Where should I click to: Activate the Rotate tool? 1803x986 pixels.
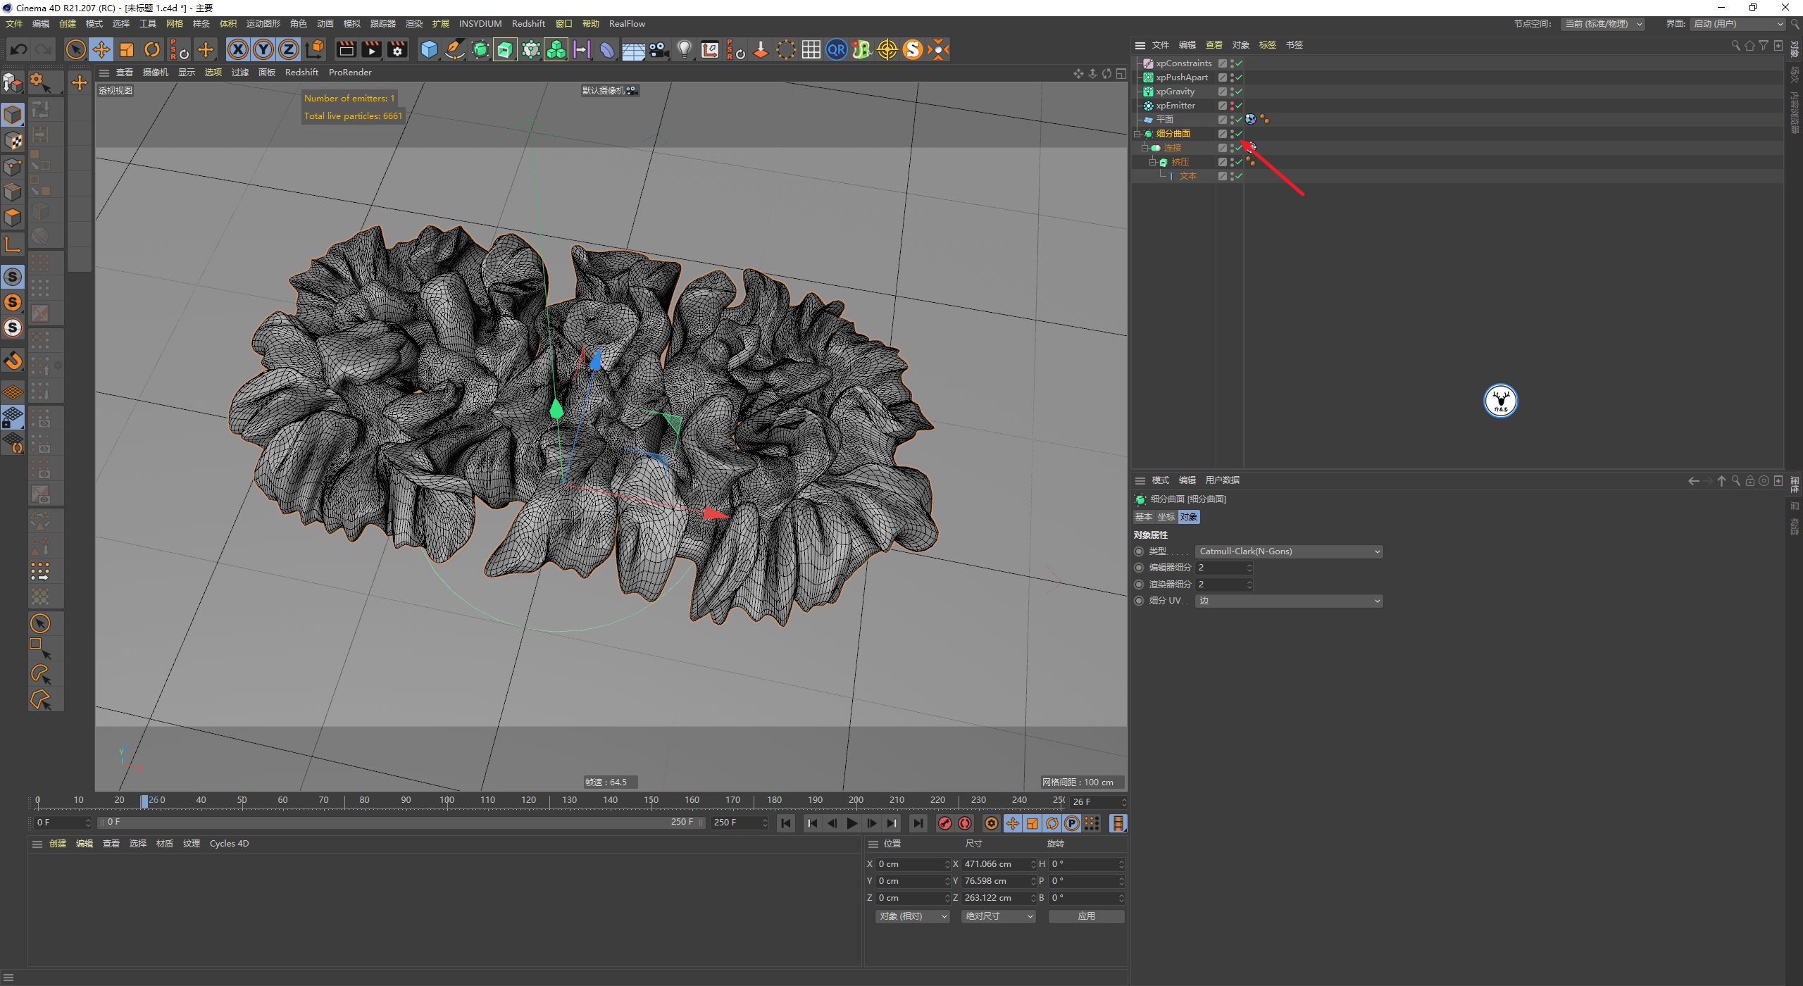pyautogui.click(x=152, y=50)
